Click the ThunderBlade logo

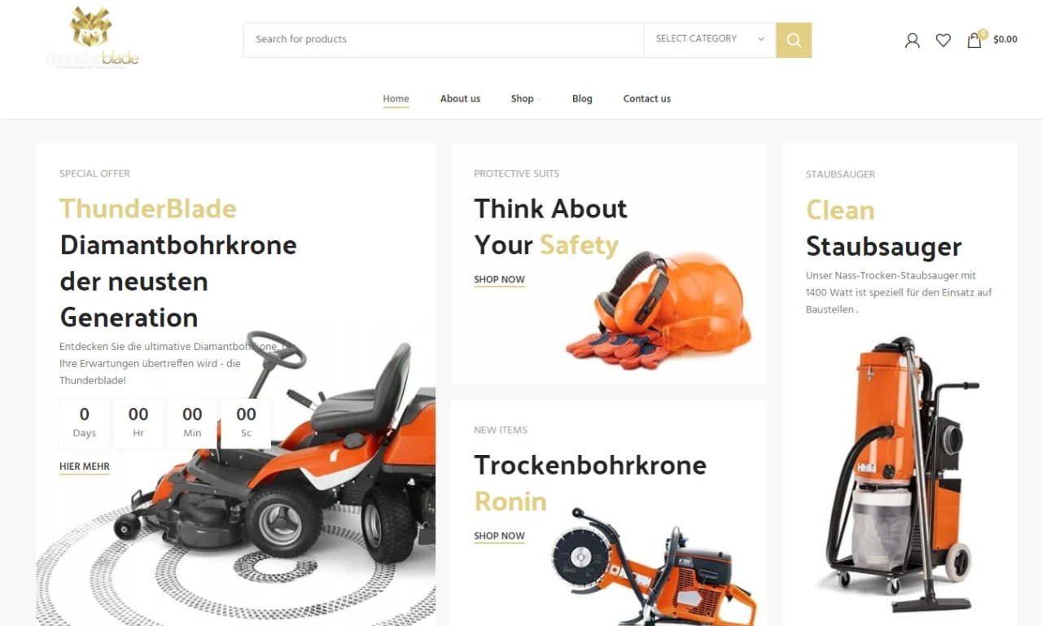pos(91,37)
